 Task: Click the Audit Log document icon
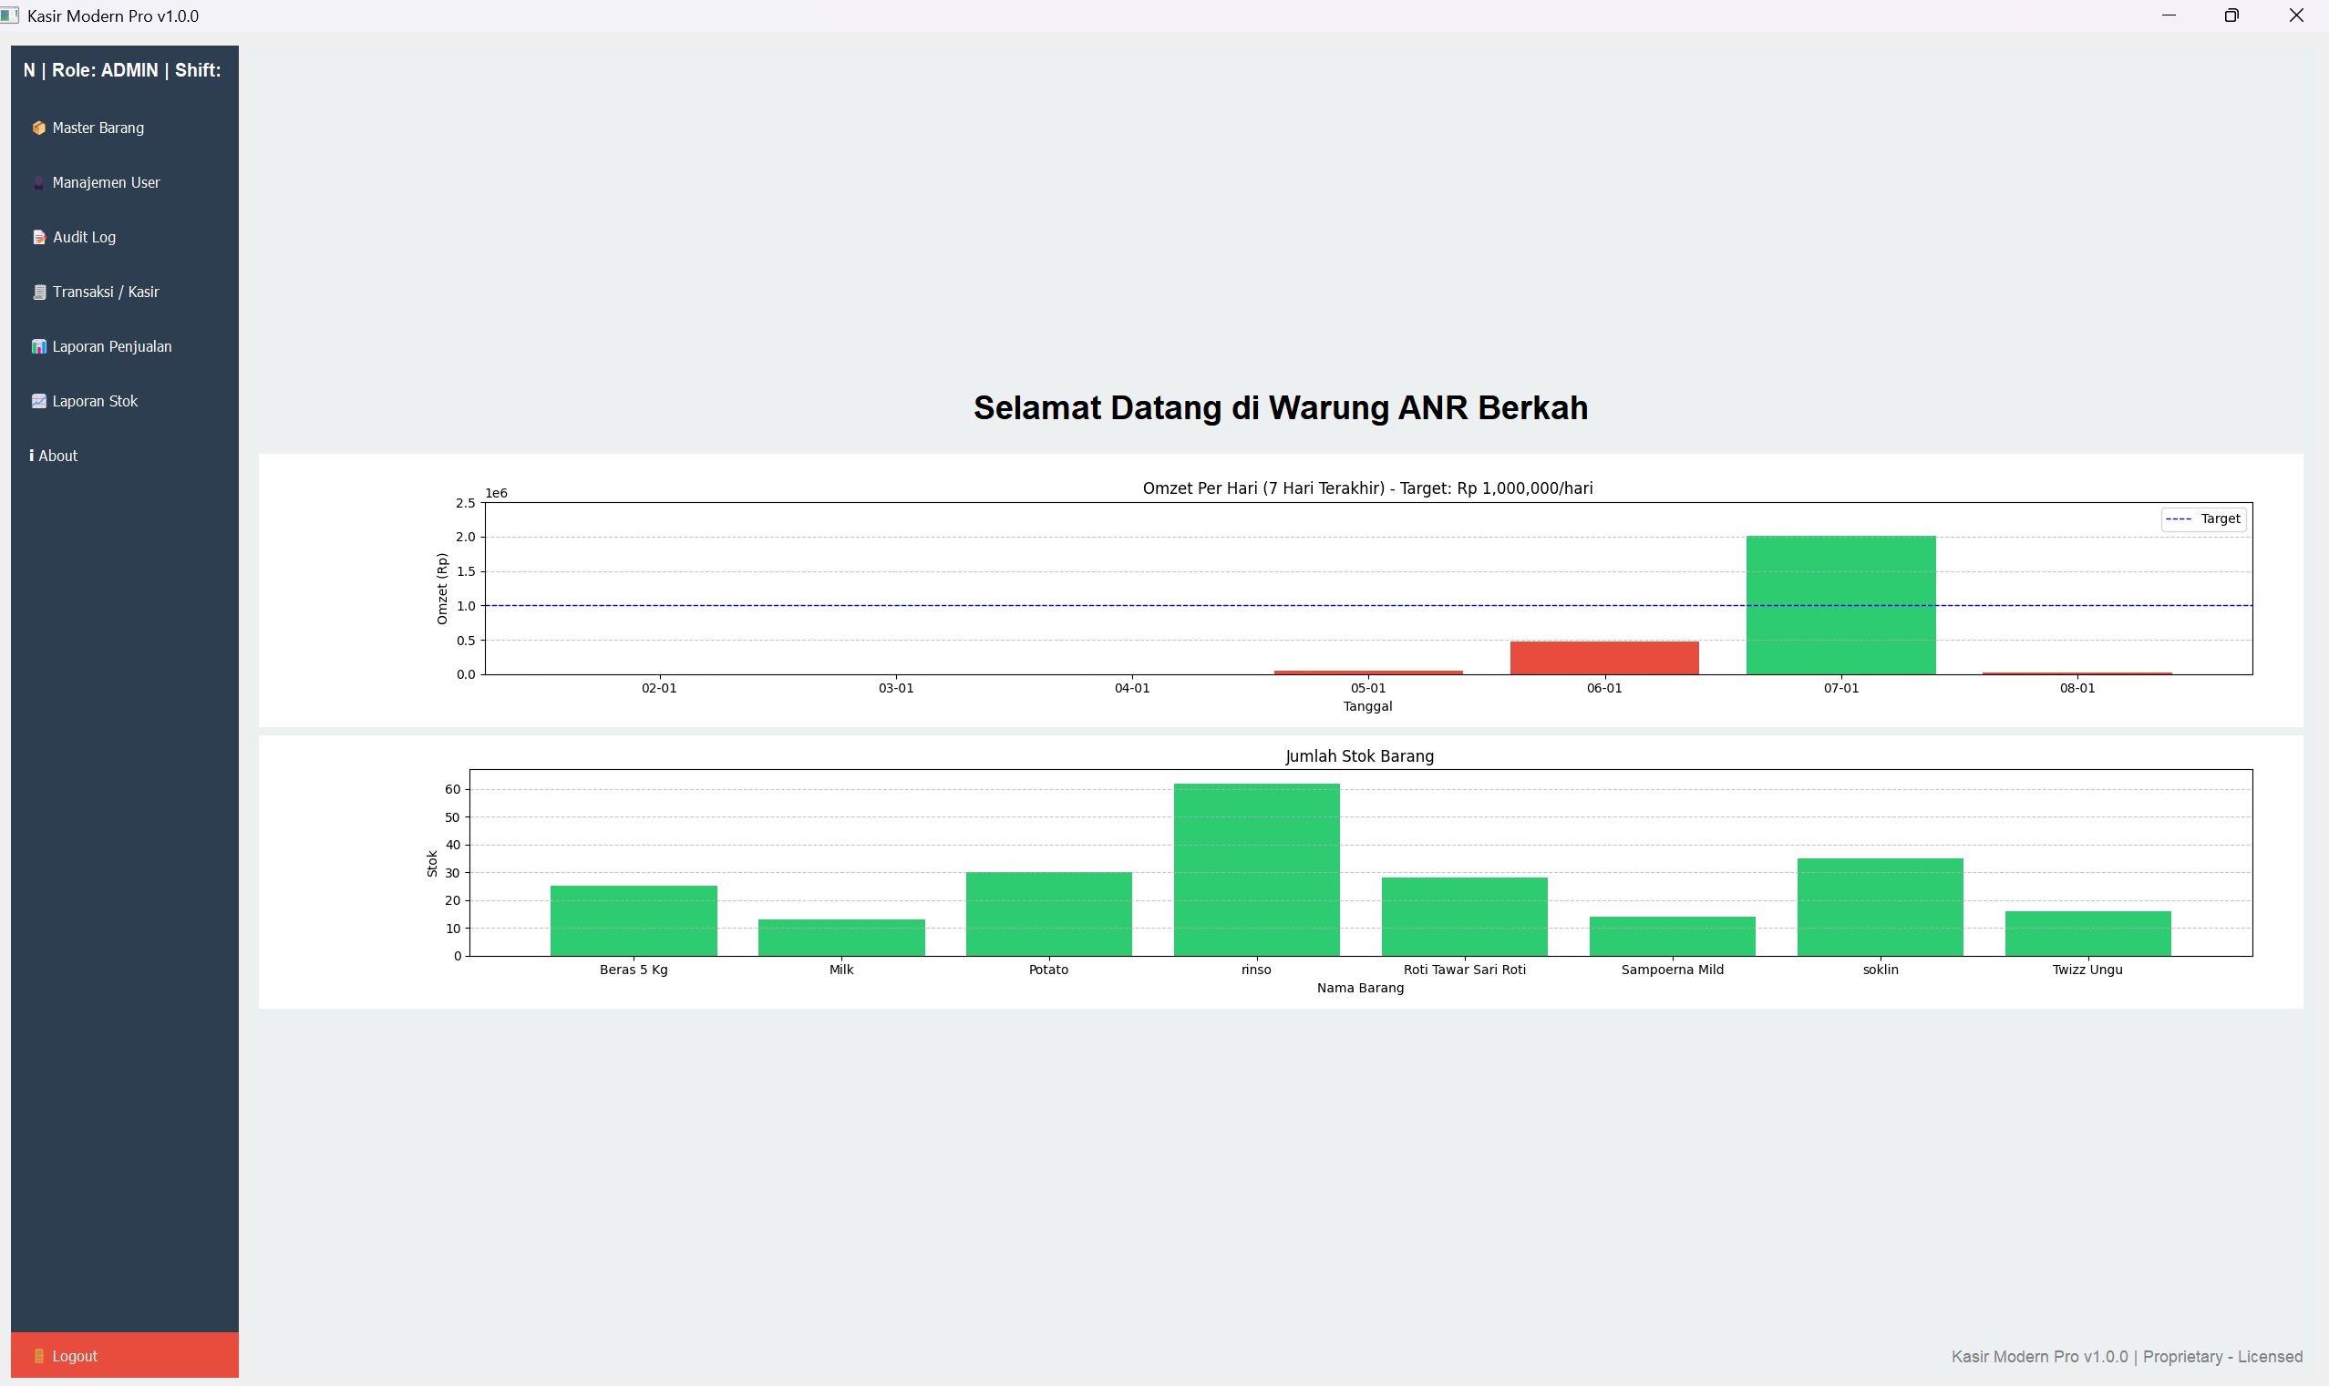[39, 237]
